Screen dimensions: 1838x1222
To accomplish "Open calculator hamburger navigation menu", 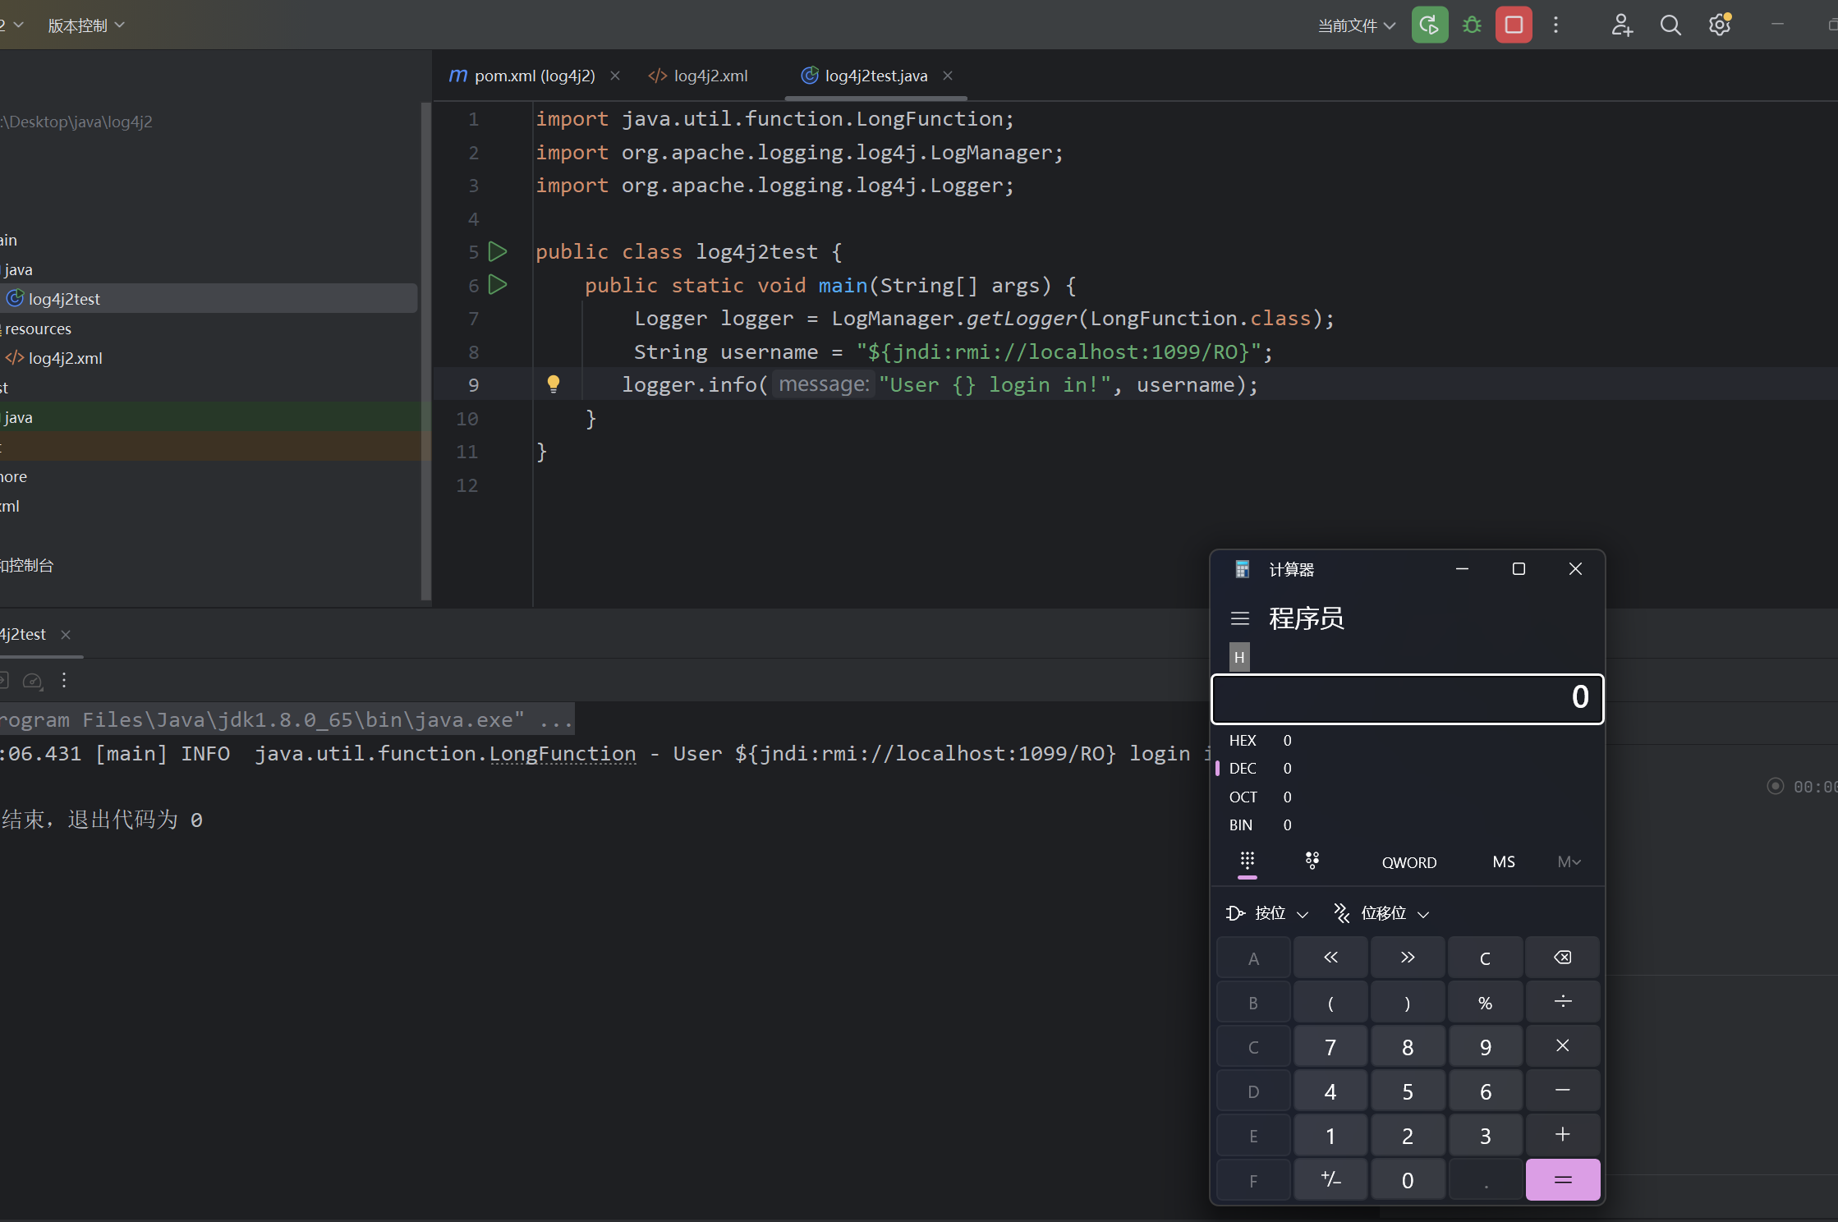I will click(1240, 618).
